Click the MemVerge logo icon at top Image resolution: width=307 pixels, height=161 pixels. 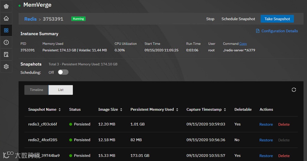click(6, 6)
